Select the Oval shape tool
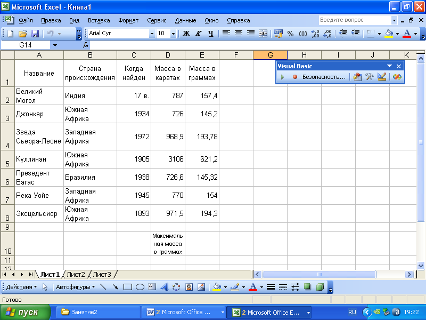 tap(140, 287)
